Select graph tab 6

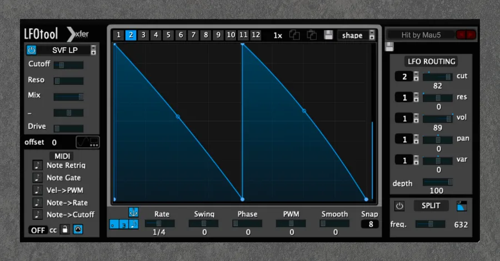click(181, 35)
